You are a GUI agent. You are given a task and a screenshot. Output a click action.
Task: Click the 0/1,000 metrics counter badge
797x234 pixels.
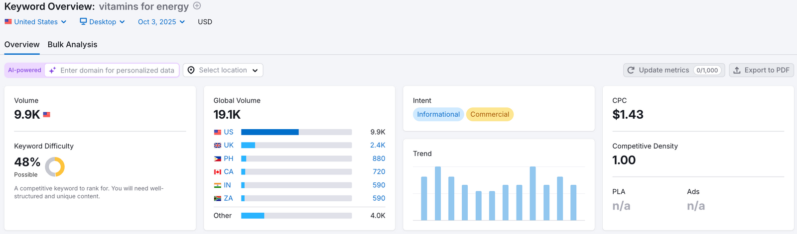[x=707, y=70]
